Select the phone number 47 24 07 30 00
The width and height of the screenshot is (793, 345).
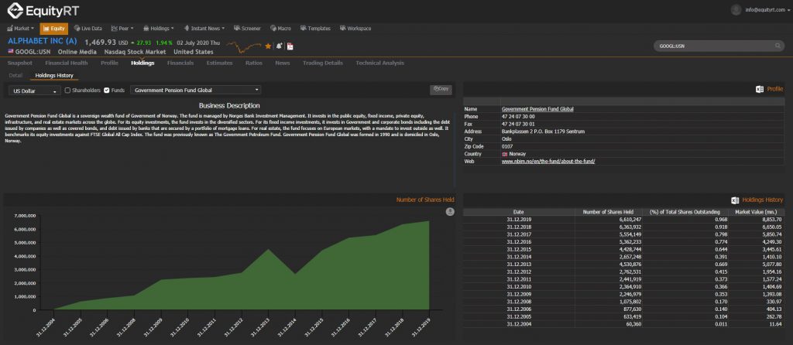[x=518, y=117]
